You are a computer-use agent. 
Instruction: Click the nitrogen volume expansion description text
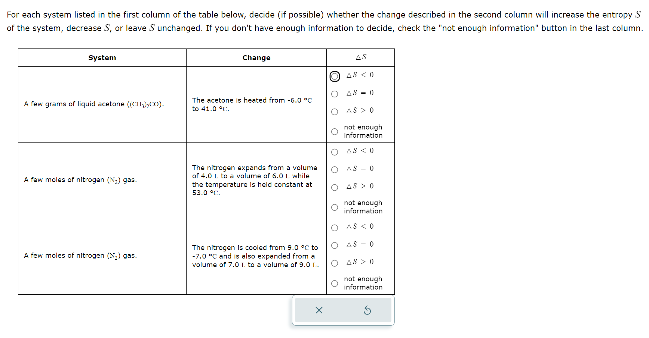[x=255, y=180]
